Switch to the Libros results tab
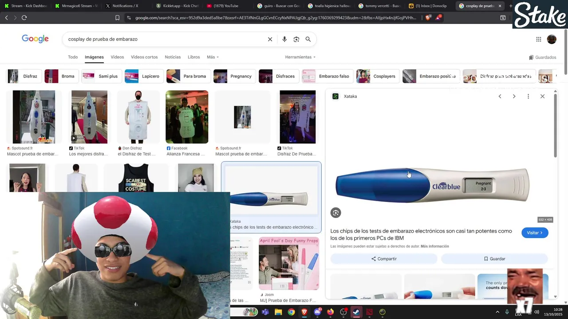Screen dimensions: 568x319 click(194, 57)
